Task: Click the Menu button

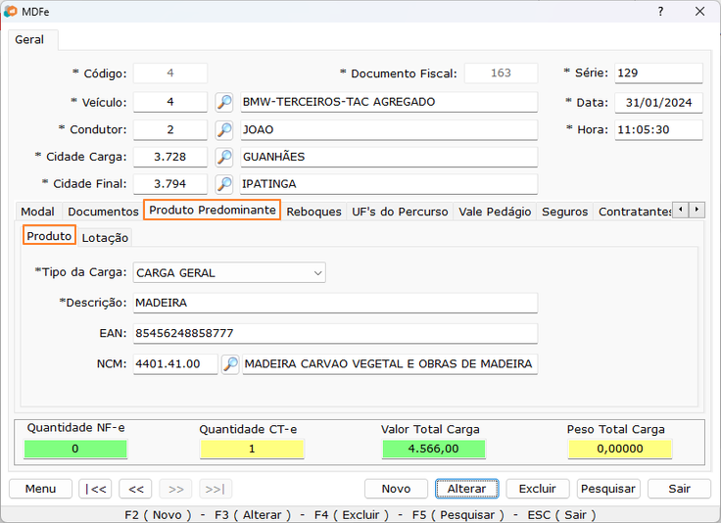Action: (40, 489)
